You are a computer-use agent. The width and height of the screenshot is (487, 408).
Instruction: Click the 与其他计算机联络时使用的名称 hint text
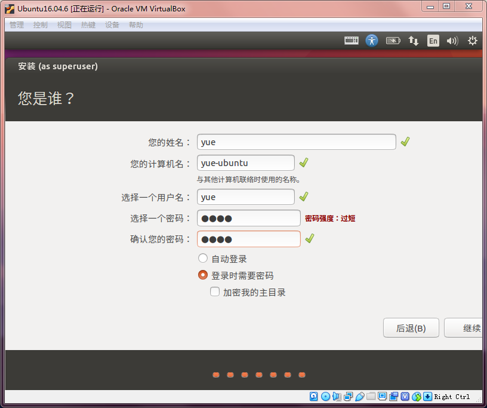pyautogui.click(x=248, y=179)
